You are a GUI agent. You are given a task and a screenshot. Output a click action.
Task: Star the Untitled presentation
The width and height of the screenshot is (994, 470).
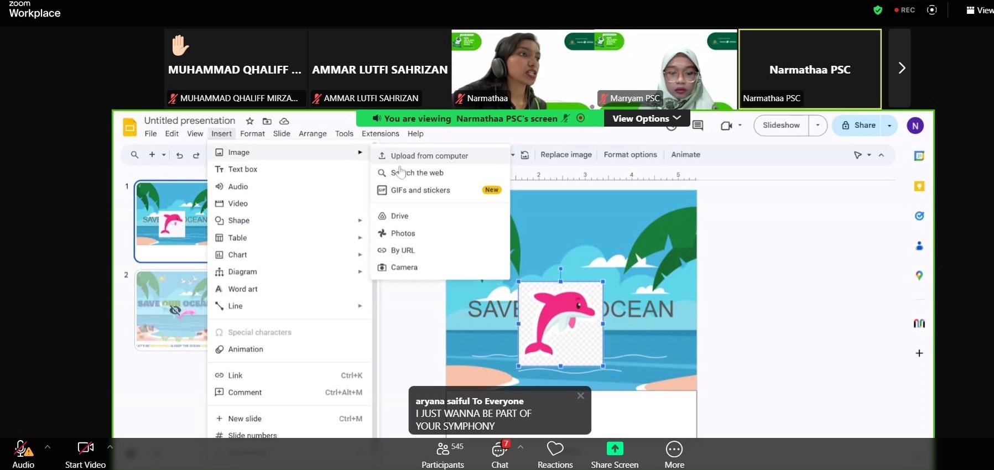[x=249, y=121]
